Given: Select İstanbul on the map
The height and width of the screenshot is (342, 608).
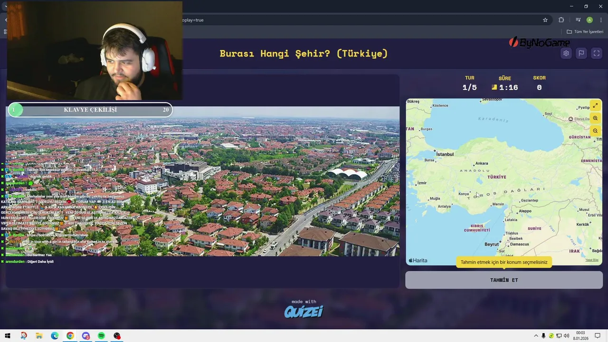Looking at the screenshot, I should (445, 154).
